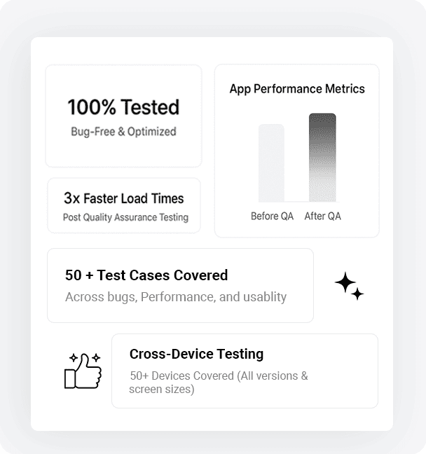Select the "100% Tested" heading
Screen dimensions: 426x454
(123, 107)
